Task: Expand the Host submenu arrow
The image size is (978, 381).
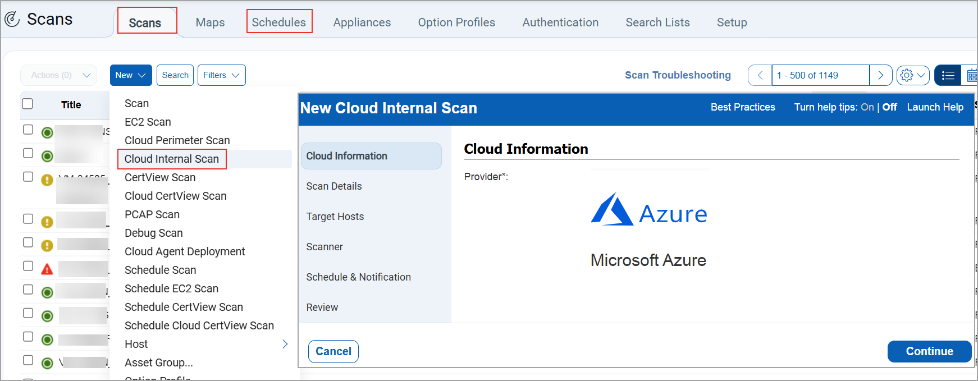Action: coord(285,344)
